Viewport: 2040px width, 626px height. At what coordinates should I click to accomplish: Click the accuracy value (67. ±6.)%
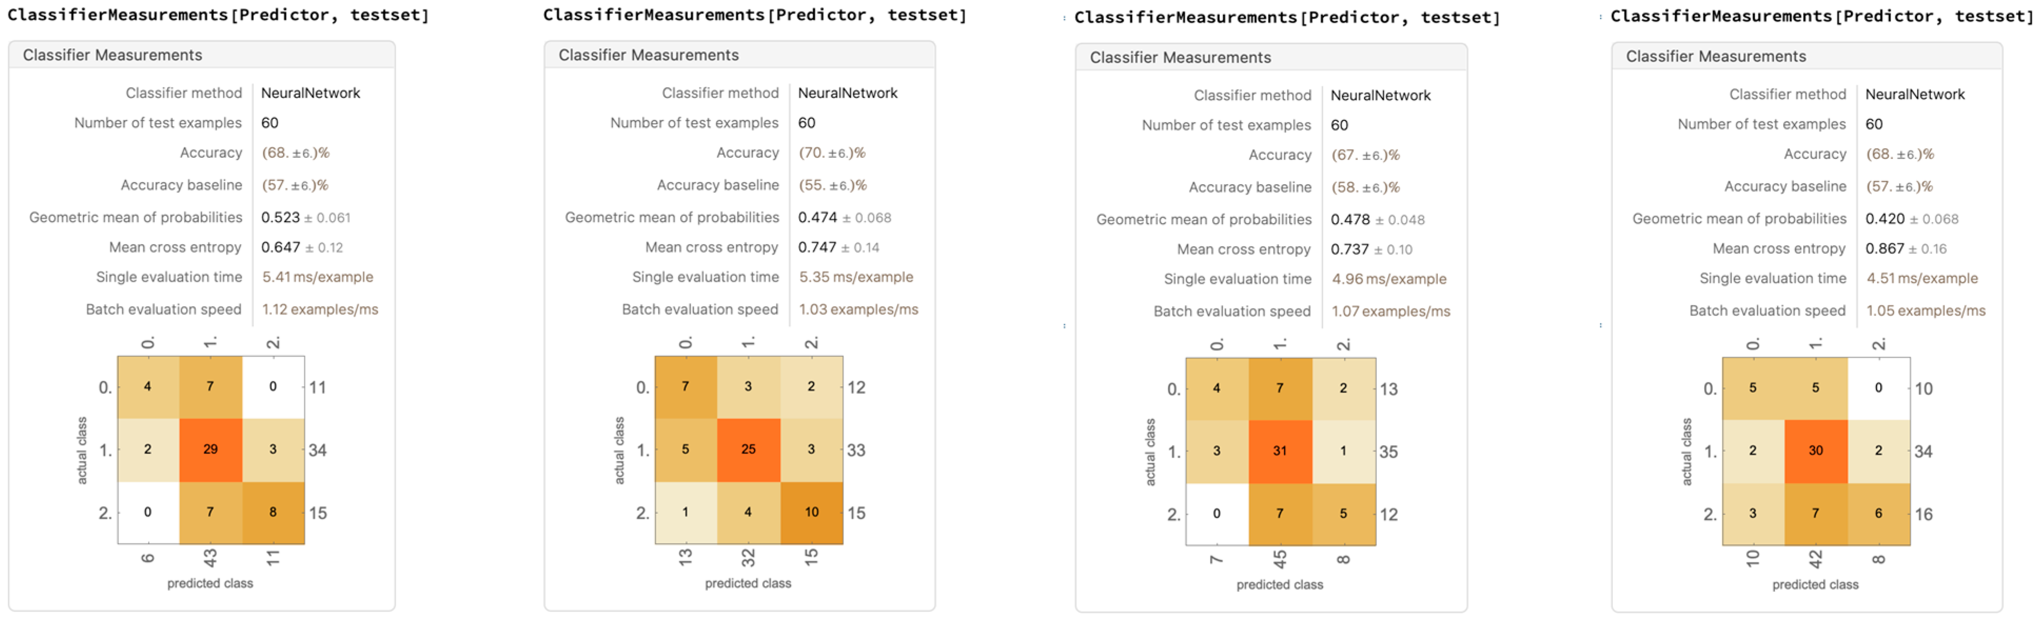coord(1365,155)
